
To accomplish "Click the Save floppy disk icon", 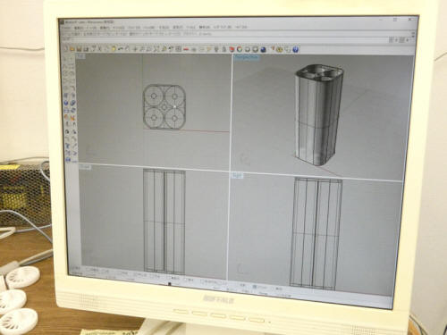I will point(79,48).
